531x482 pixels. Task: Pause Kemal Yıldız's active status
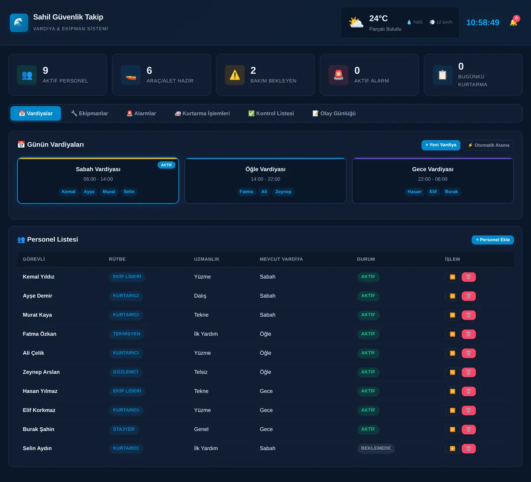[x=452, y=277]
